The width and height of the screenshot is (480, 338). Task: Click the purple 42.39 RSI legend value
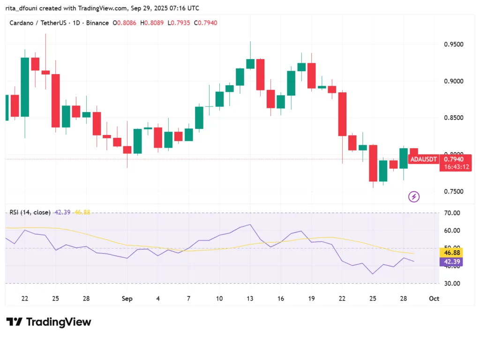click(x=62, y=212)
